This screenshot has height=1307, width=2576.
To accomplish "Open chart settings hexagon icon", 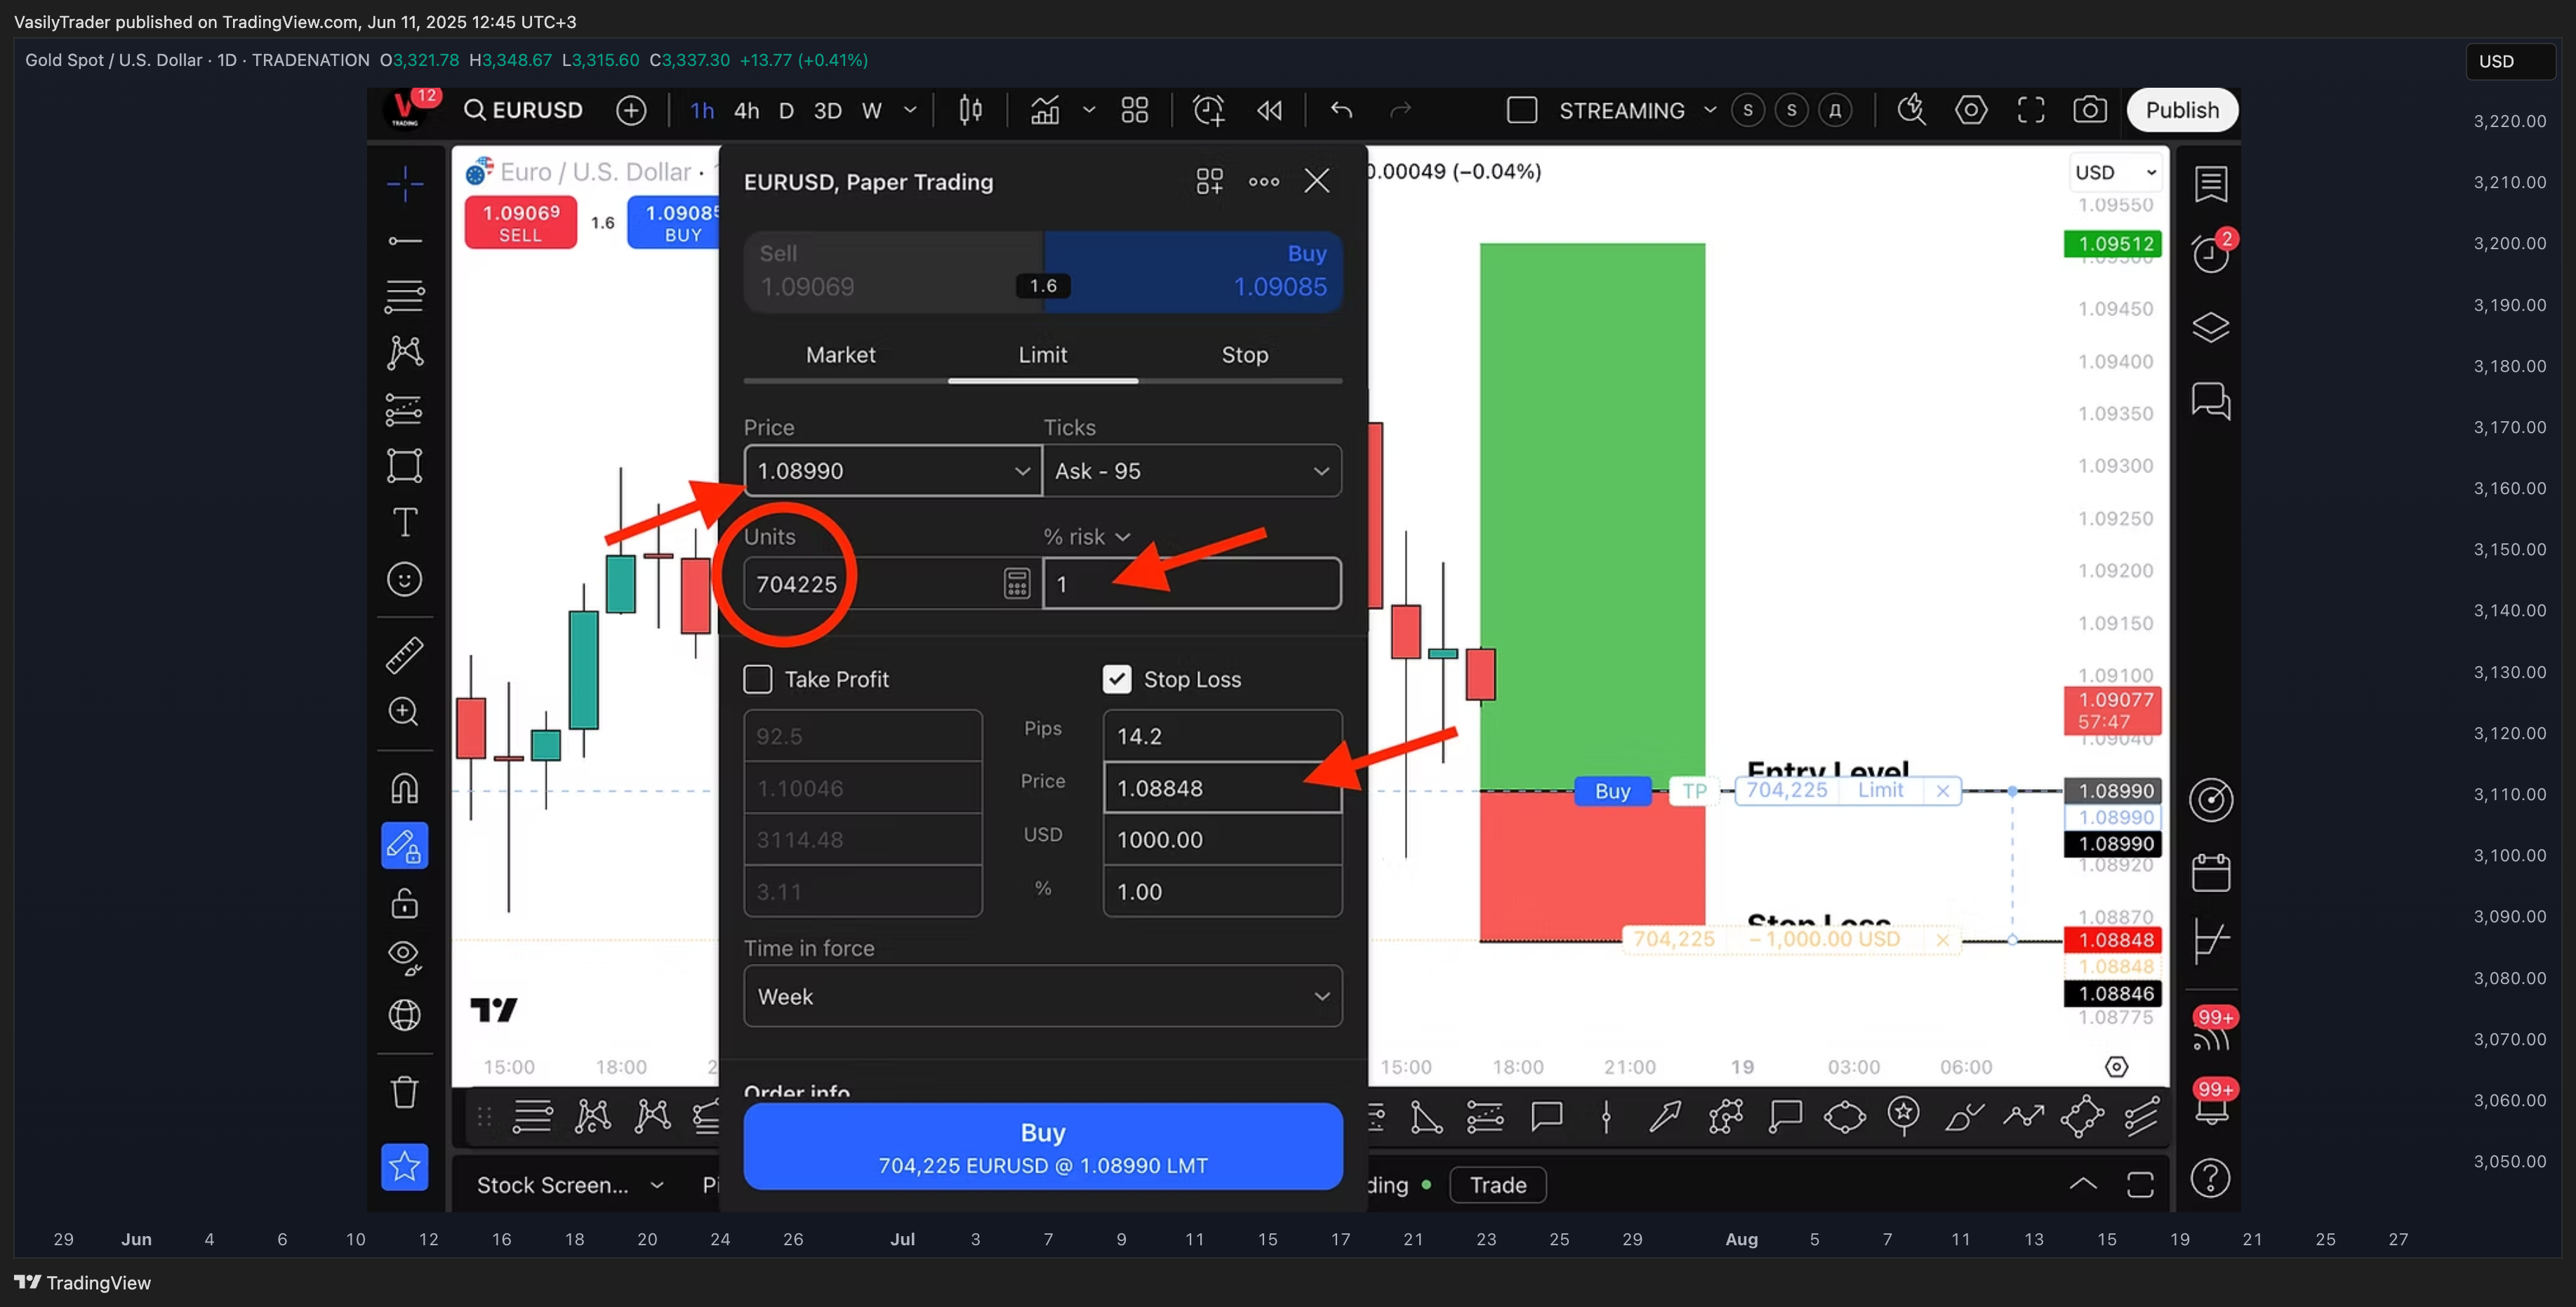I will click(x=1971, y=110).
